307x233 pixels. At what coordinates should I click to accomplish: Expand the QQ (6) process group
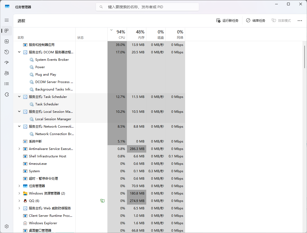pos(19,201)
